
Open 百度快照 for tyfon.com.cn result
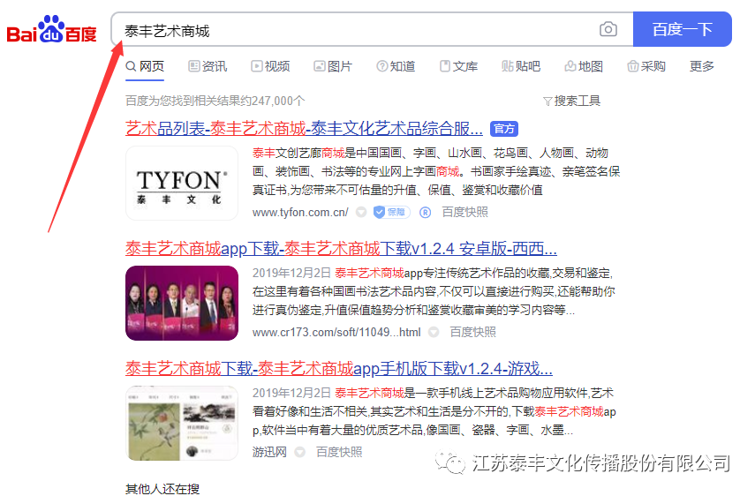coord(465,212)
